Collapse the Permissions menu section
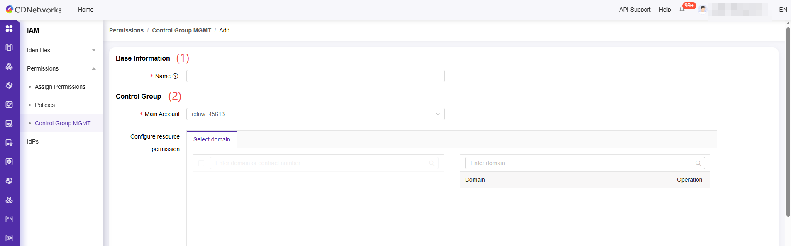791x246 pixels. [x=61, y=68]
